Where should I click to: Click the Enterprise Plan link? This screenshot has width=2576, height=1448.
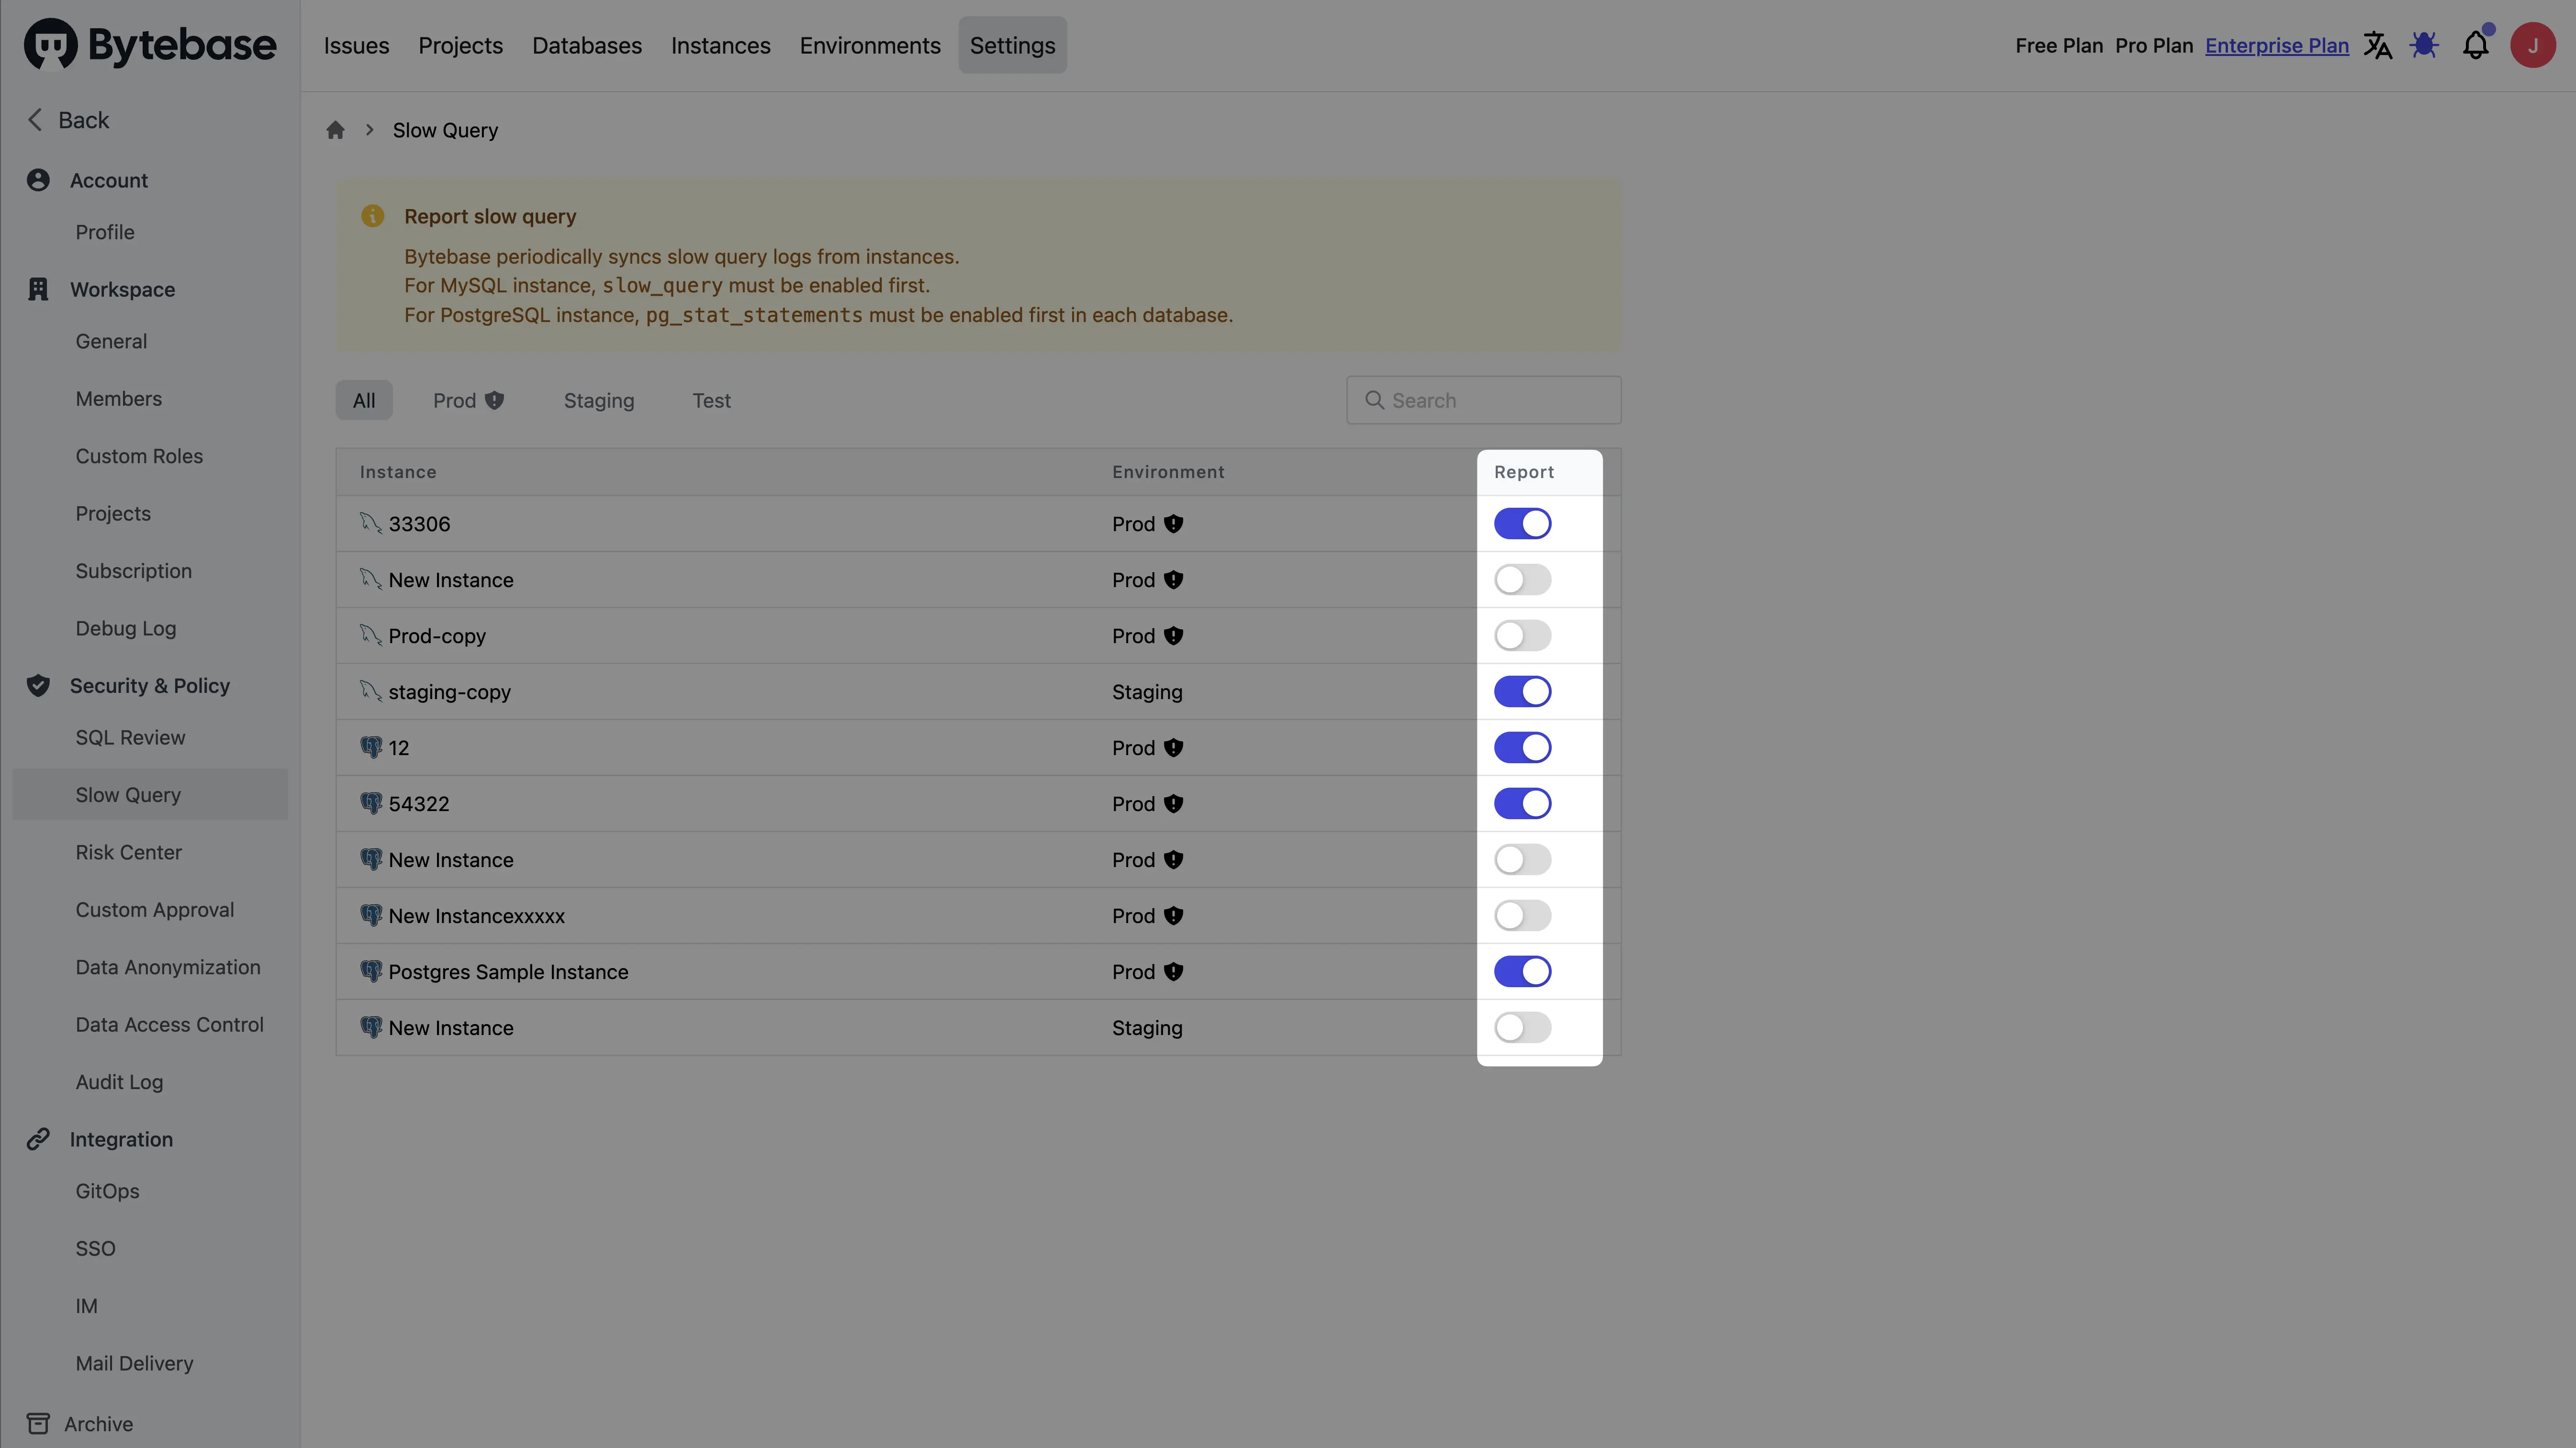[2277, 45]
